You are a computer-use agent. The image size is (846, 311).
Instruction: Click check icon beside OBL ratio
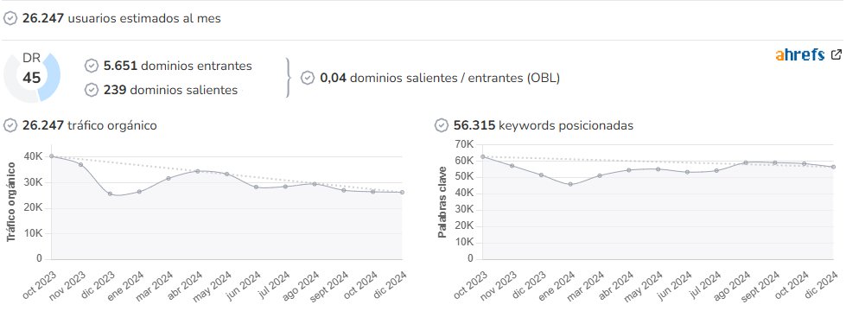(x=308, y=78)
